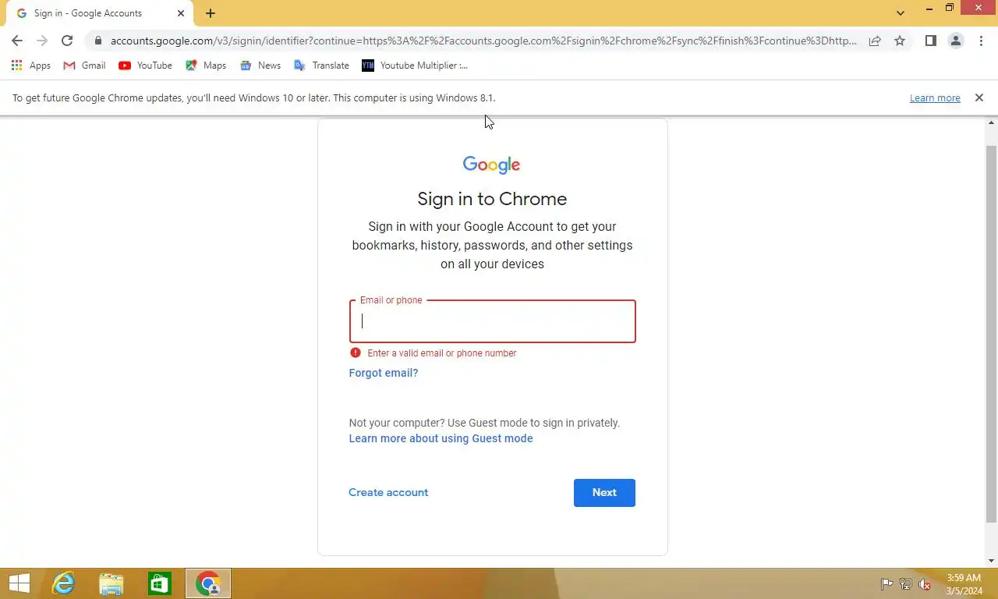This screenshot has height=599, width=998.
Task: Open the YouTube bookmark
Action: pyautogui.click(x=146, y=66)
